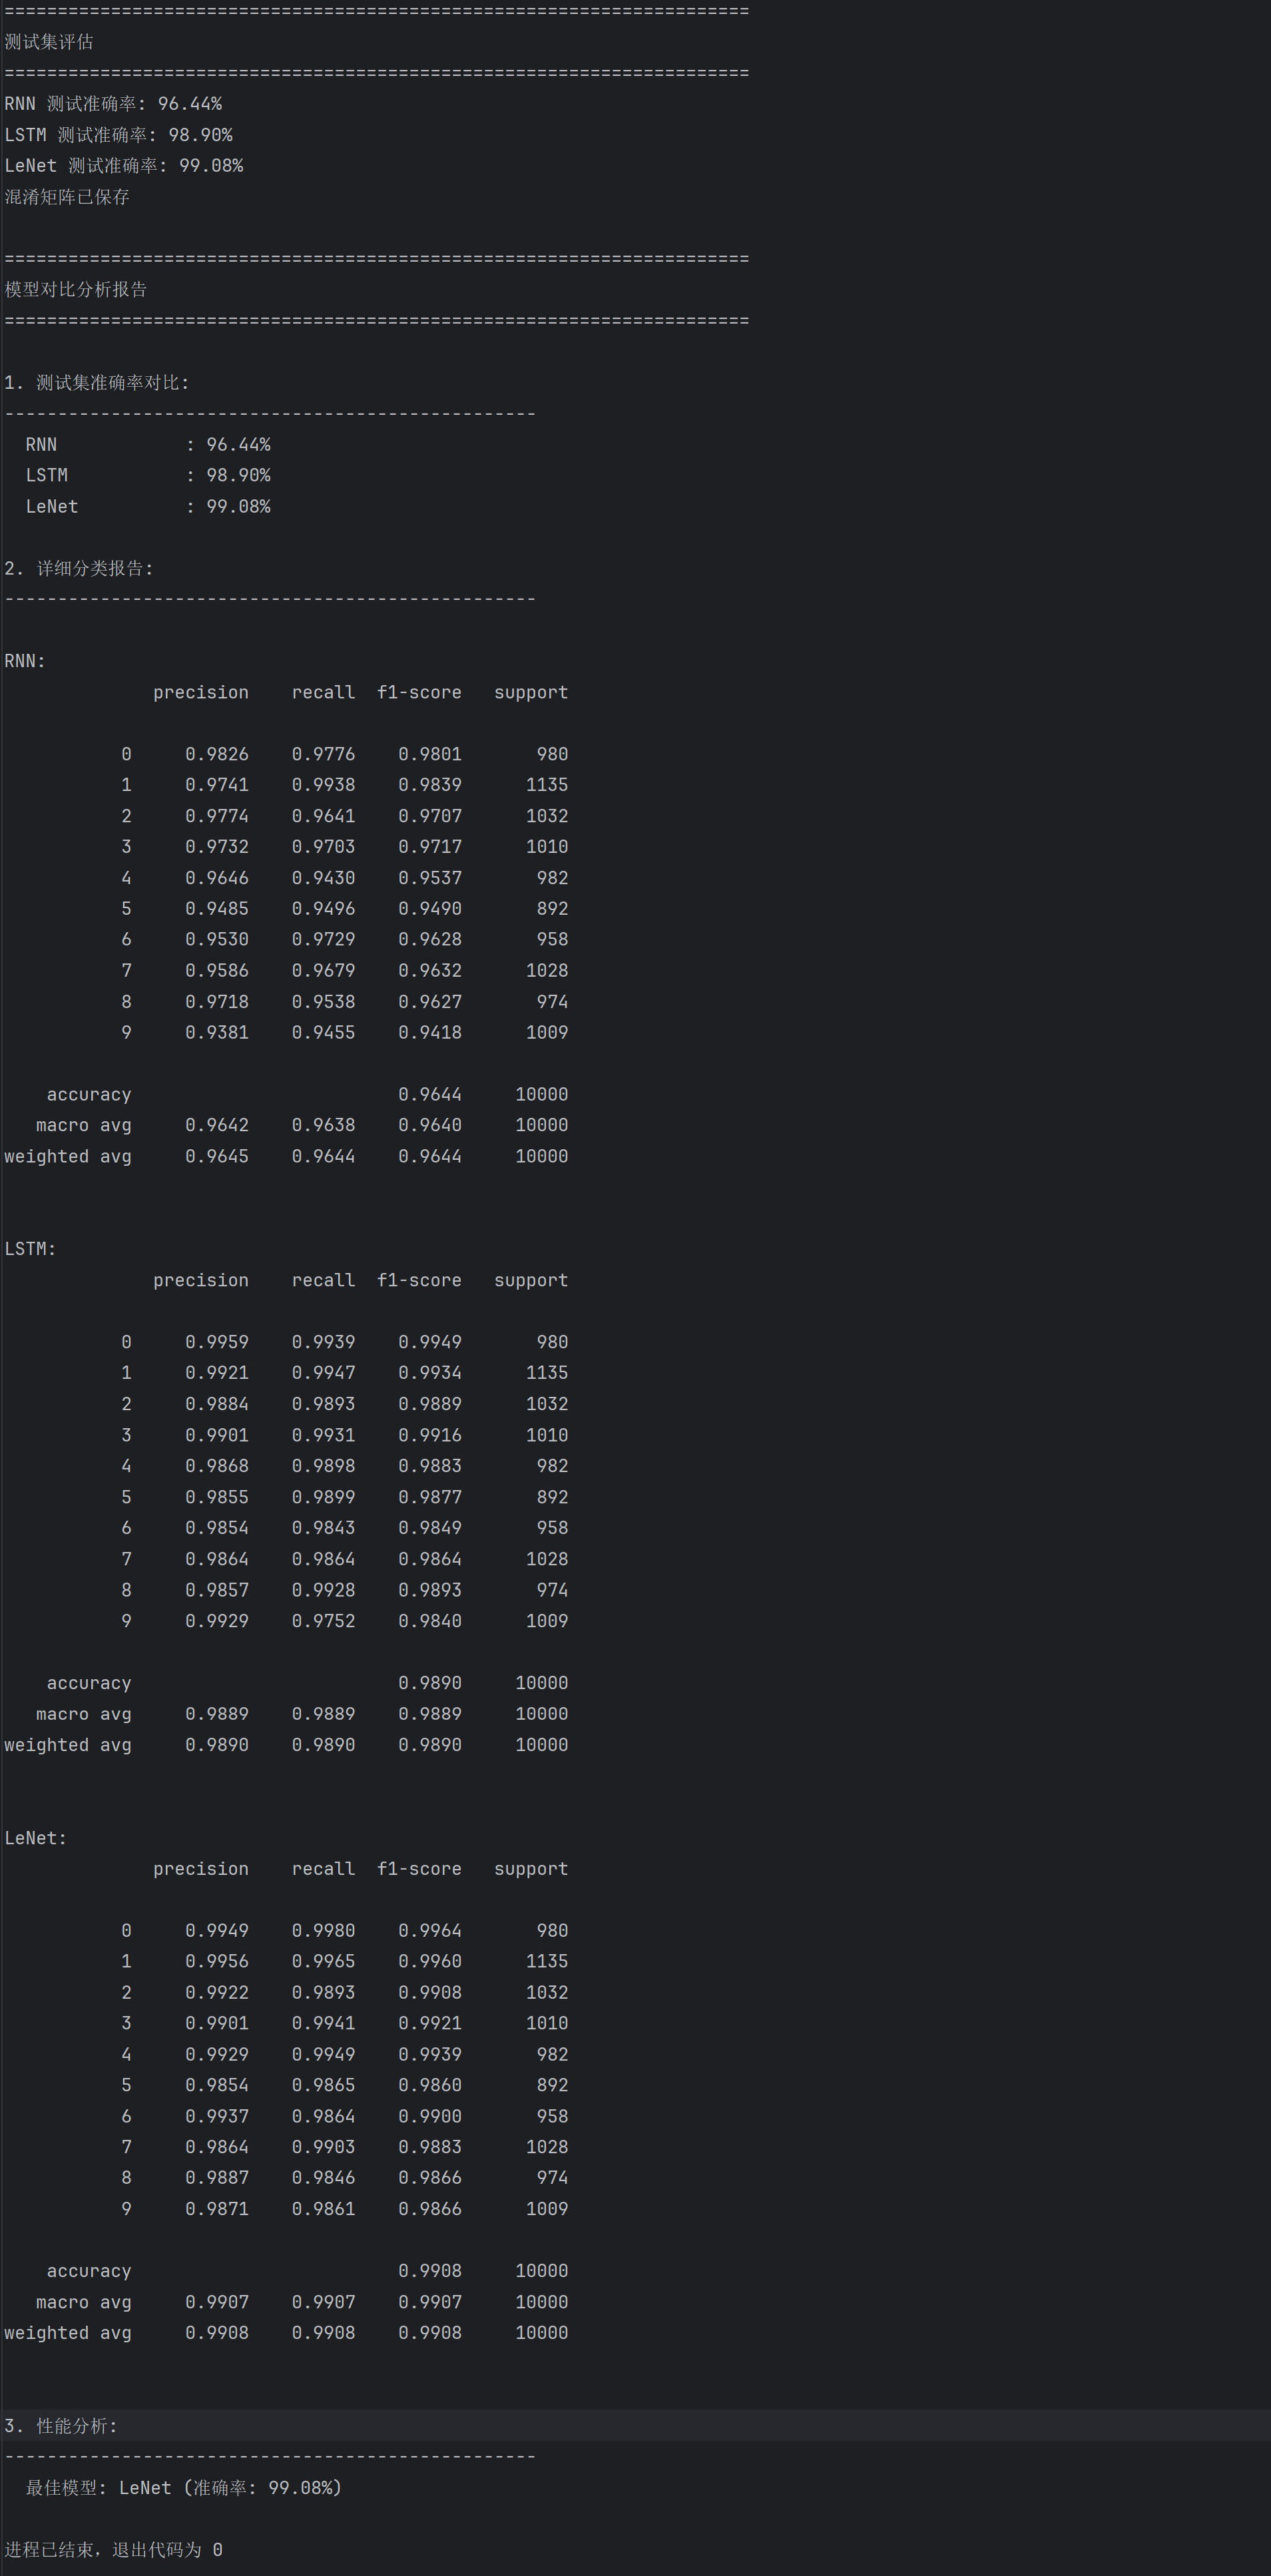
Task: Click the 测试集评估 heading line
Action: [x=49, y=42]
